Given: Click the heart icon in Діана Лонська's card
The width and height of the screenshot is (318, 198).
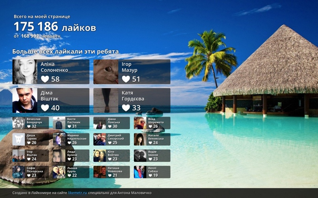Looking at the screenshot, I should [x=110, y=126].
